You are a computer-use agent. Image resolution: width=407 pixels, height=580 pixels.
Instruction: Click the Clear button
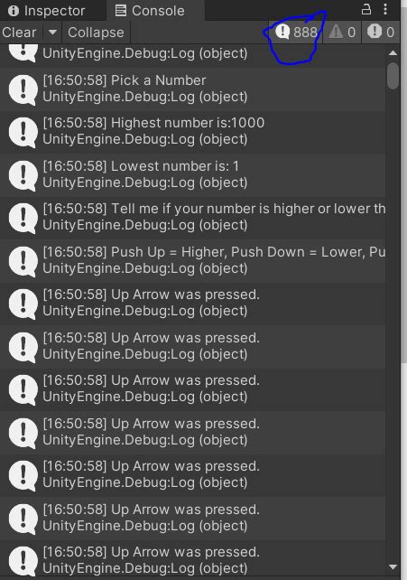point(19,33)
